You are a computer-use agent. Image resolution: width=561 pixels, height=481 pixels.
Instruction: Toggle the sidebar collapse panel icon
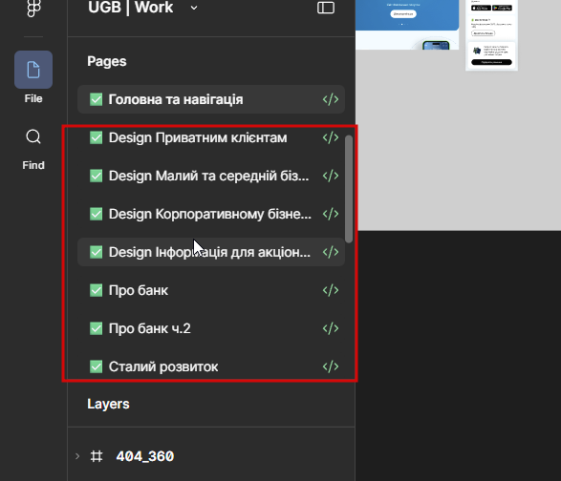326,8
